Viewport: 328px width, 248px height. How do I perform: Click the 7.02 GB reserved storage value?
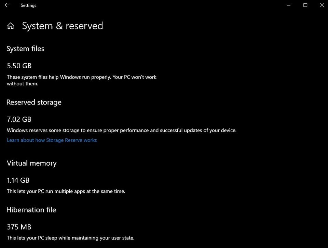pyautogui.click(x=19, y=119)
